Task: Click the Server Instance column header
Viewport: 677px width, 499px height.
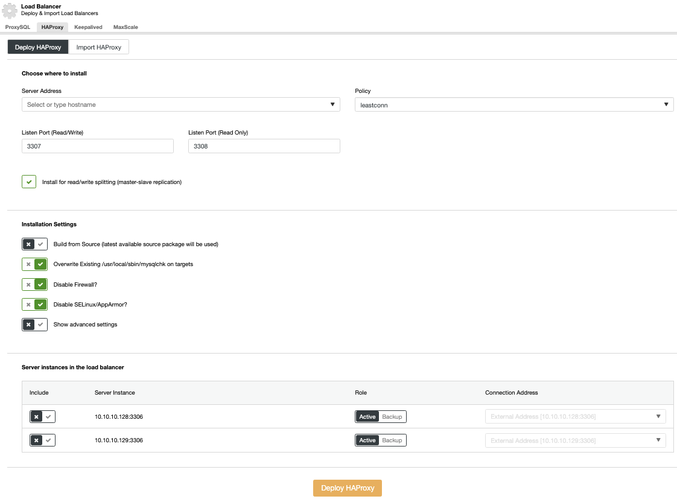Action: 115,392
